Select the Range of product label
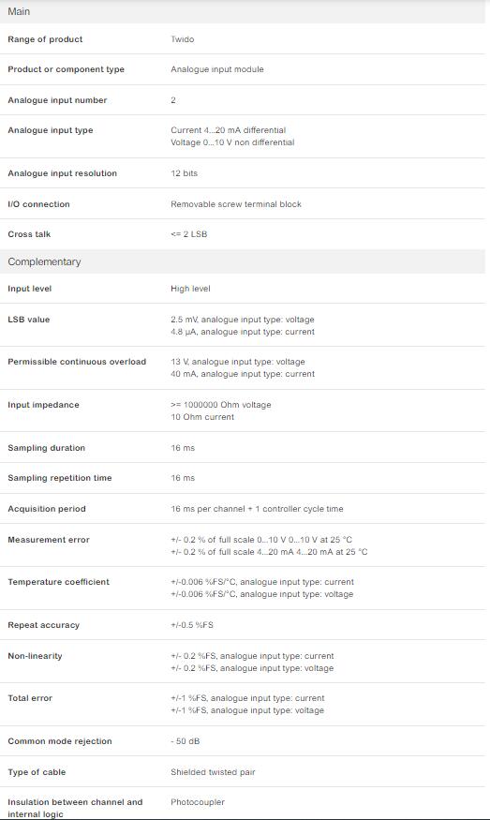 45,39
